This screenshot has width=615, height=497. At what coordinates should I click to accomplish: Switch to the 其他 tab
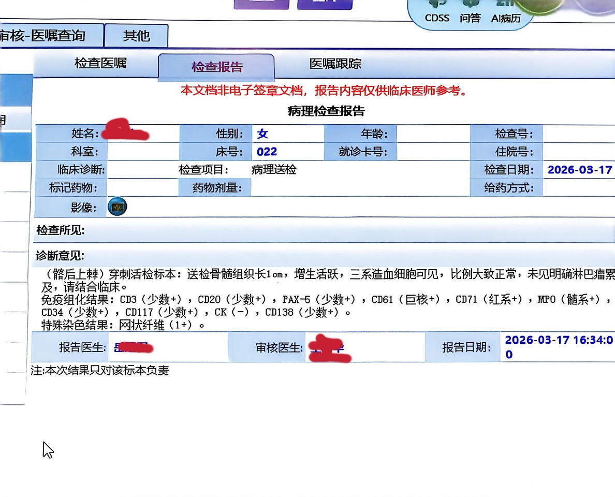[136, 36]
